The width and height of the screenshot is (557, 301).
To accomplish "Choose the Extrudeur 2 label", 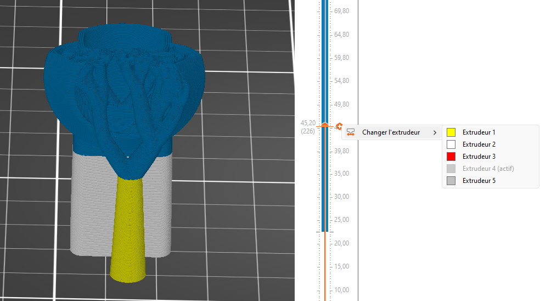I will (479, 144).
